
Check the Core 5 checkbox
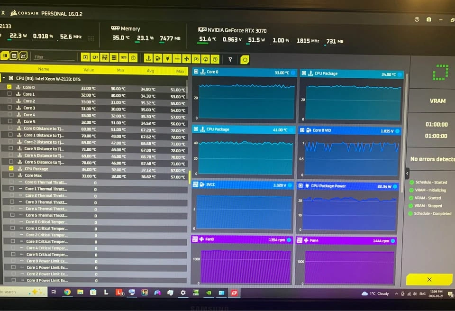coord(10,121)
